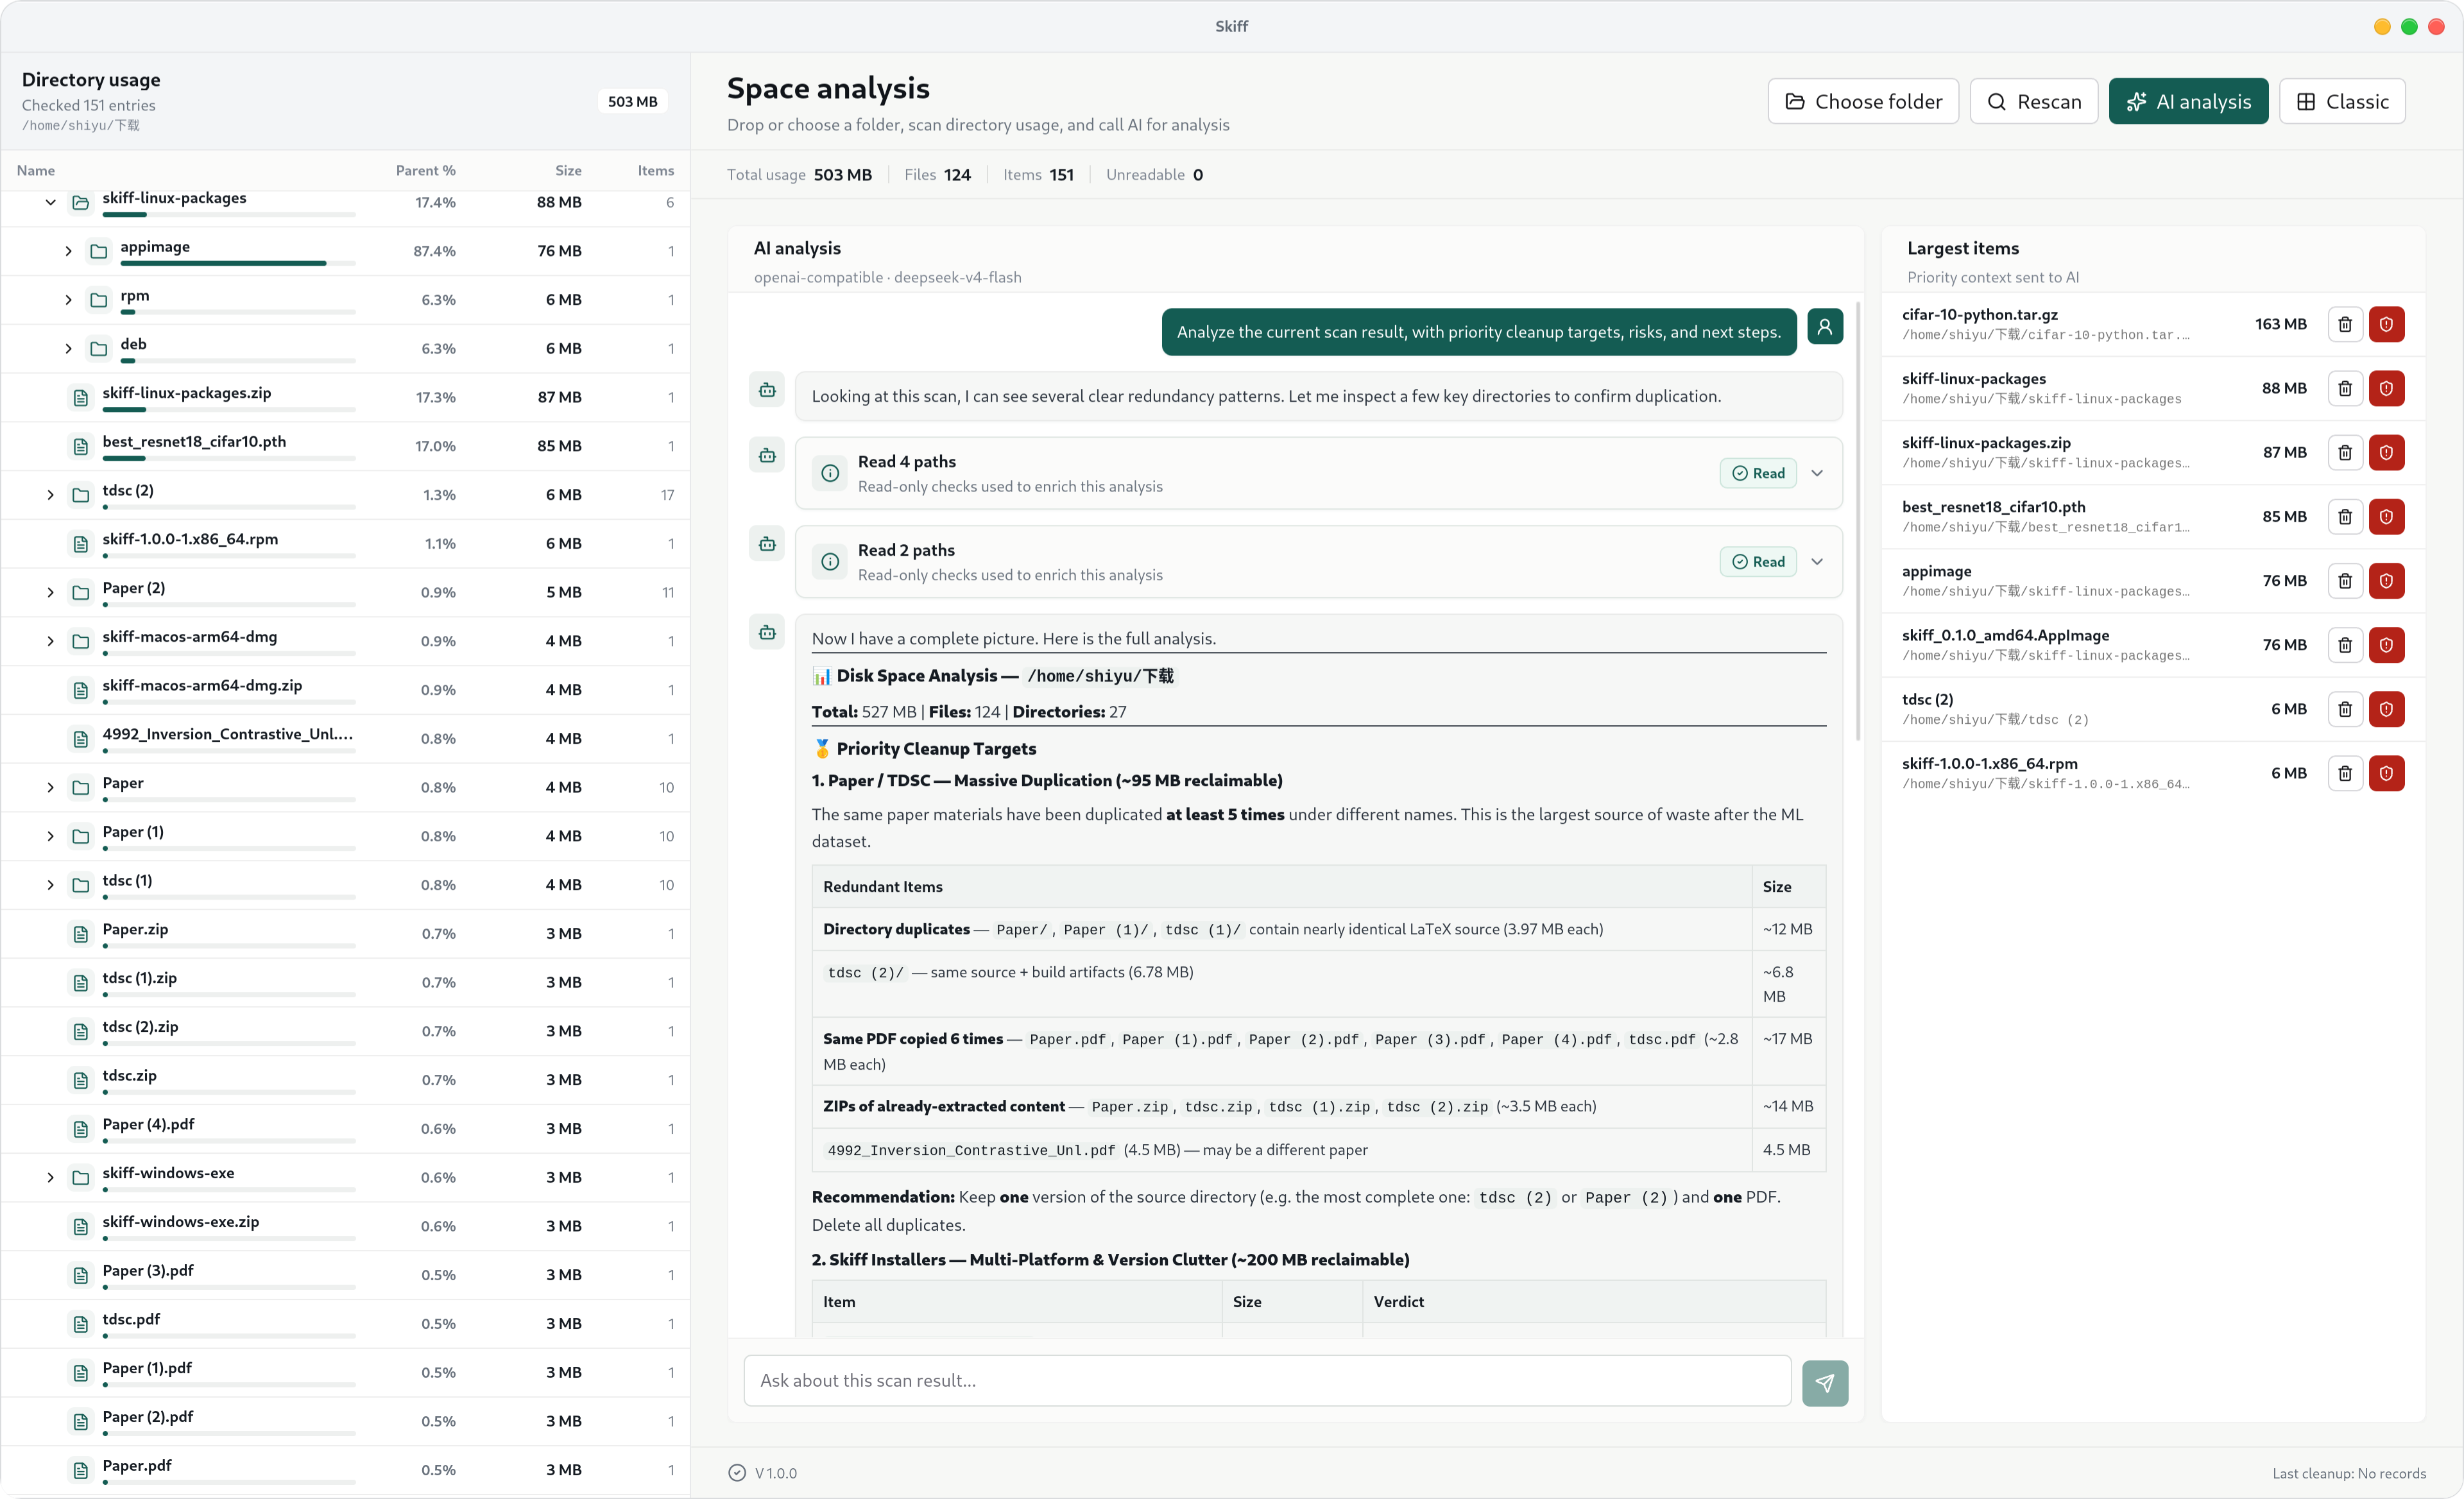The width and height of the screenshot is (2464, 1499).
Task: Click 'Last cleanup: No records' status text
Action: pyautogui.click(x=2348, y=1473)
